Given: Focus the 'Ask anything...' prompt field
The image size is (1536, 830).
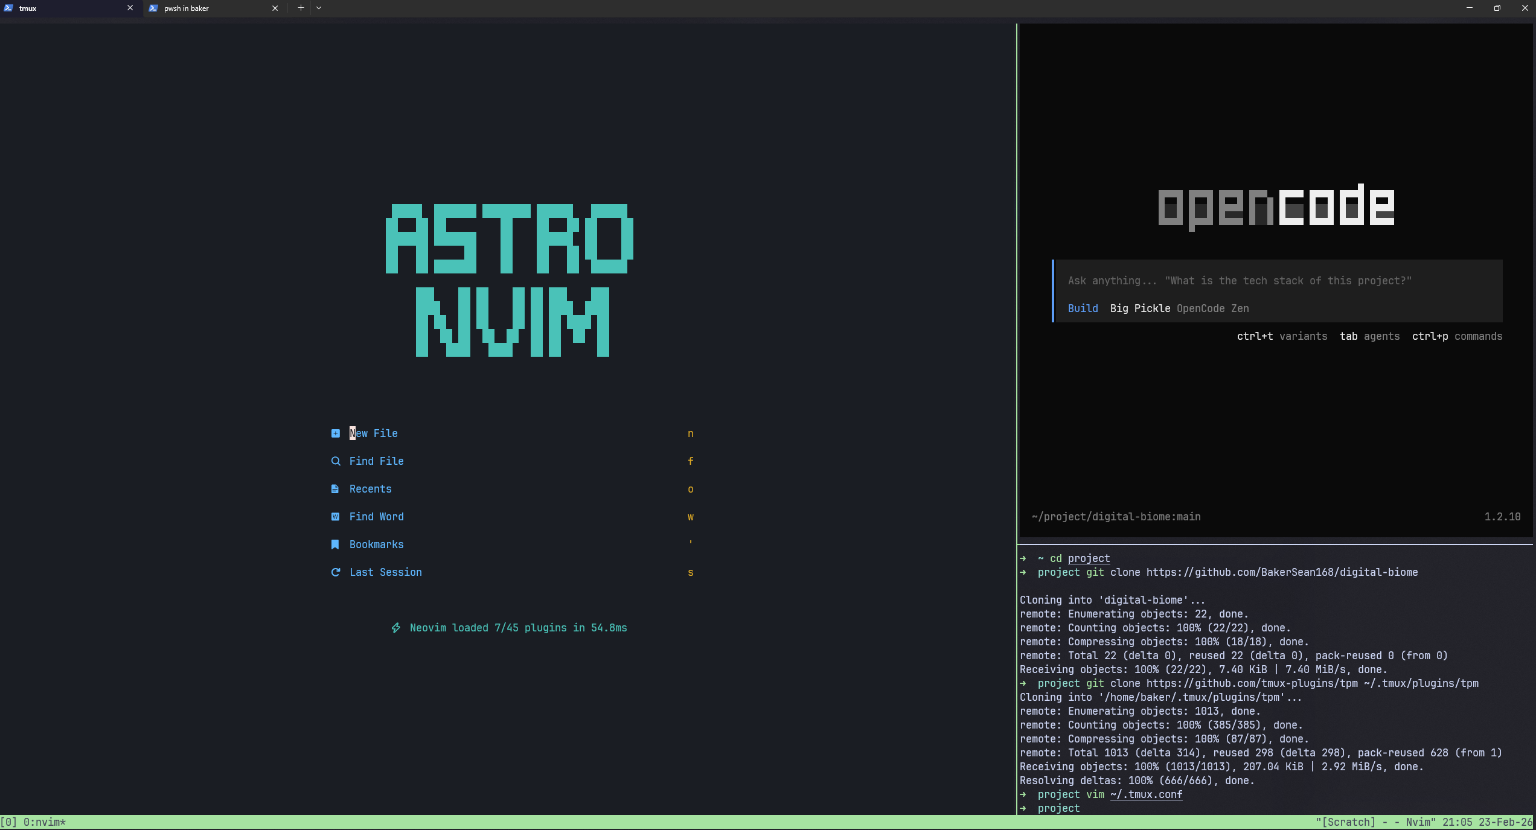Looking at the screenshot, I should [1278, 281].
